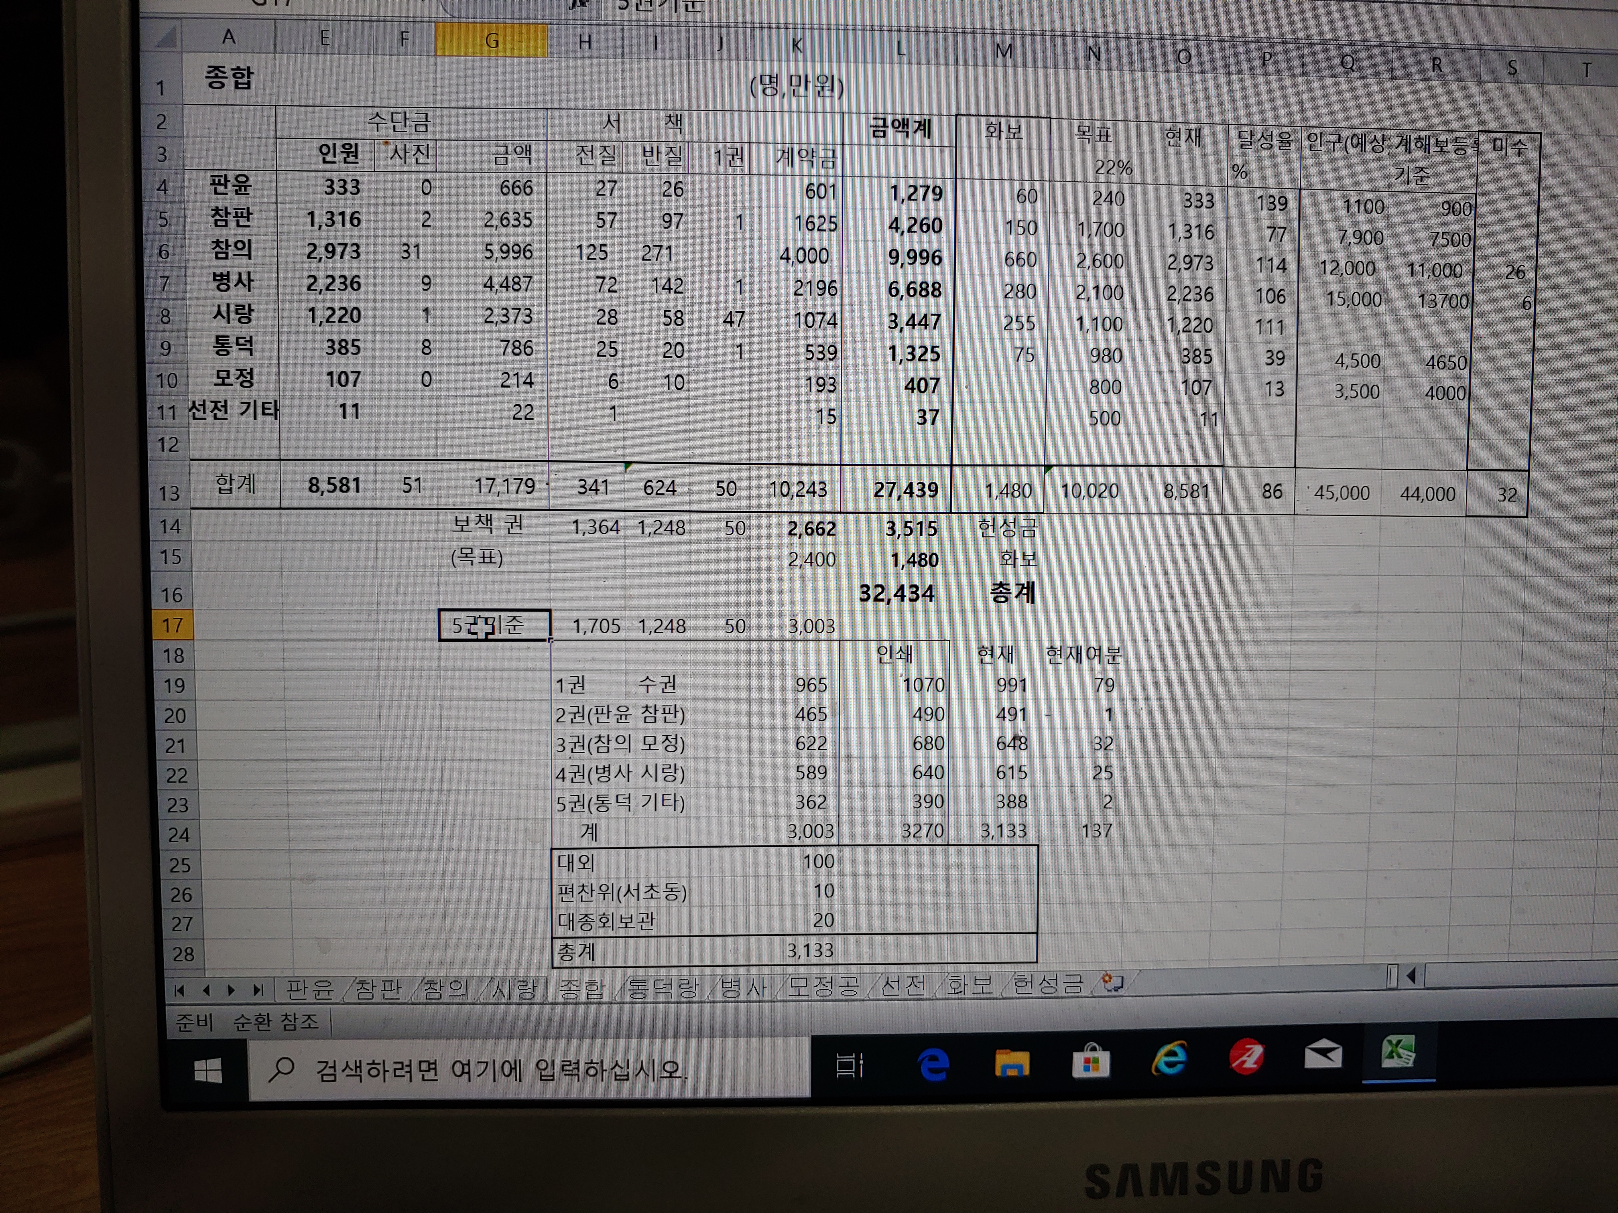Image resolution: width=1618 pixels, height=1213 pixels.
Task: Switch to the 참판 sheet tab
Action: pyautogui.click(x=378, y=989)
